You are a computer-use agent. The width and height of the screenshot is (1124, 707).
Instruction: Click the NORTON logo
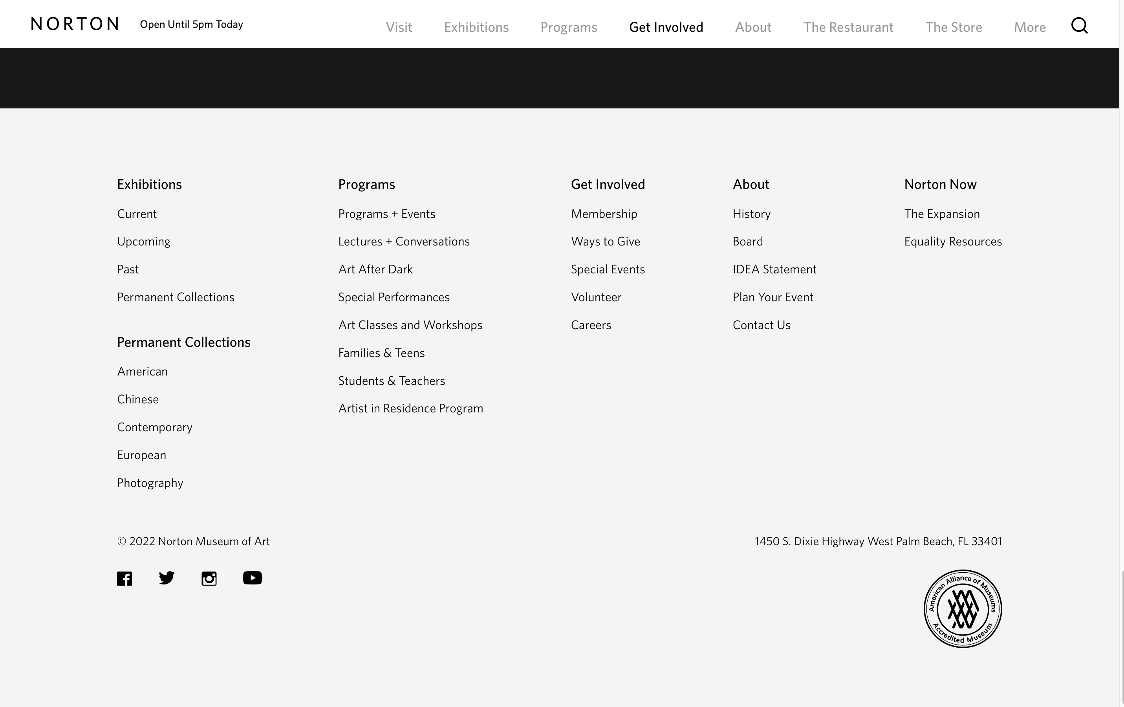pos(75,24)
